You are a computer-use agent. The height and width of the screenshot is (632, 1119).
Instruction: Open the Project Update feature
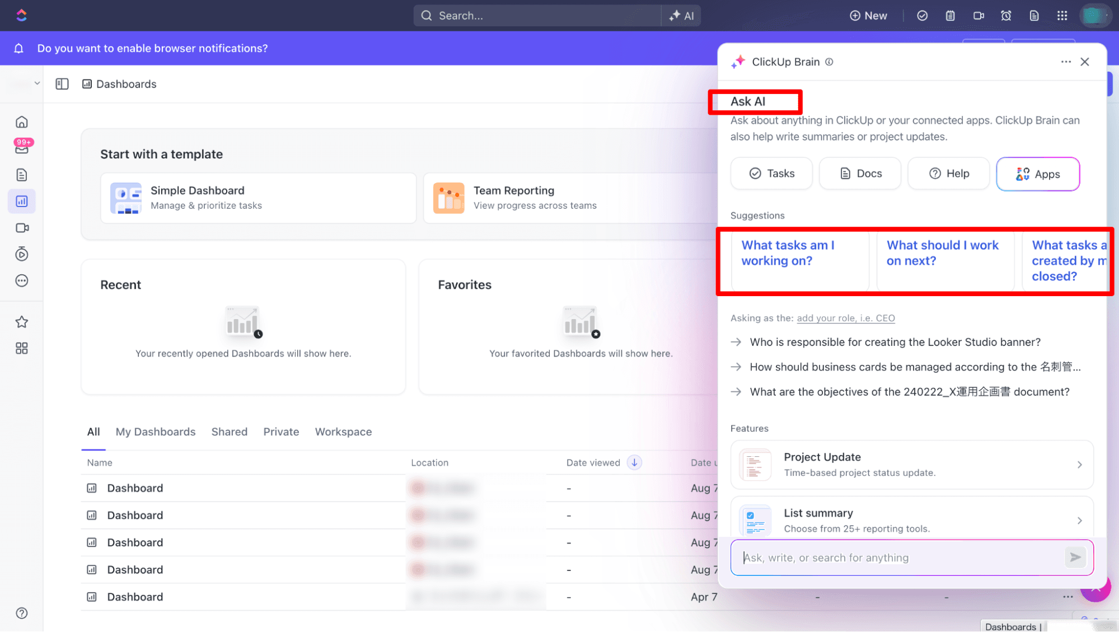[912, 465]
